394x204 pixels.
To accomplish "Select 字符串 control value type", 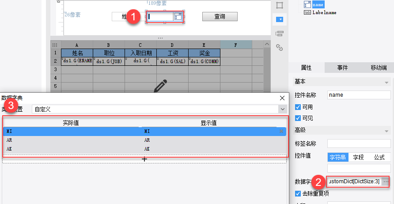I will [338, 157].
